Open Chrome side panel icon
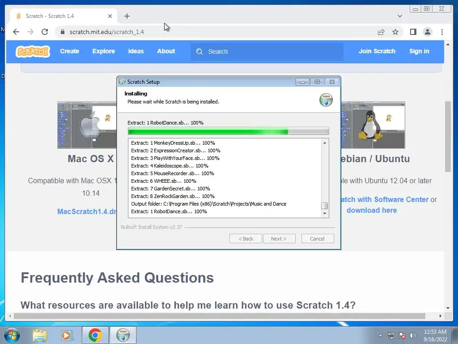Screen dimensions: 458x344 (413, 32)
